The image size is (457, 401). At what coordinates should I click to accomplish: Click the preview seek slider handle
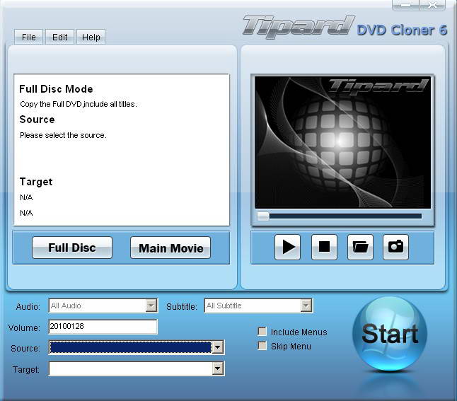click(x=263, y=216)
